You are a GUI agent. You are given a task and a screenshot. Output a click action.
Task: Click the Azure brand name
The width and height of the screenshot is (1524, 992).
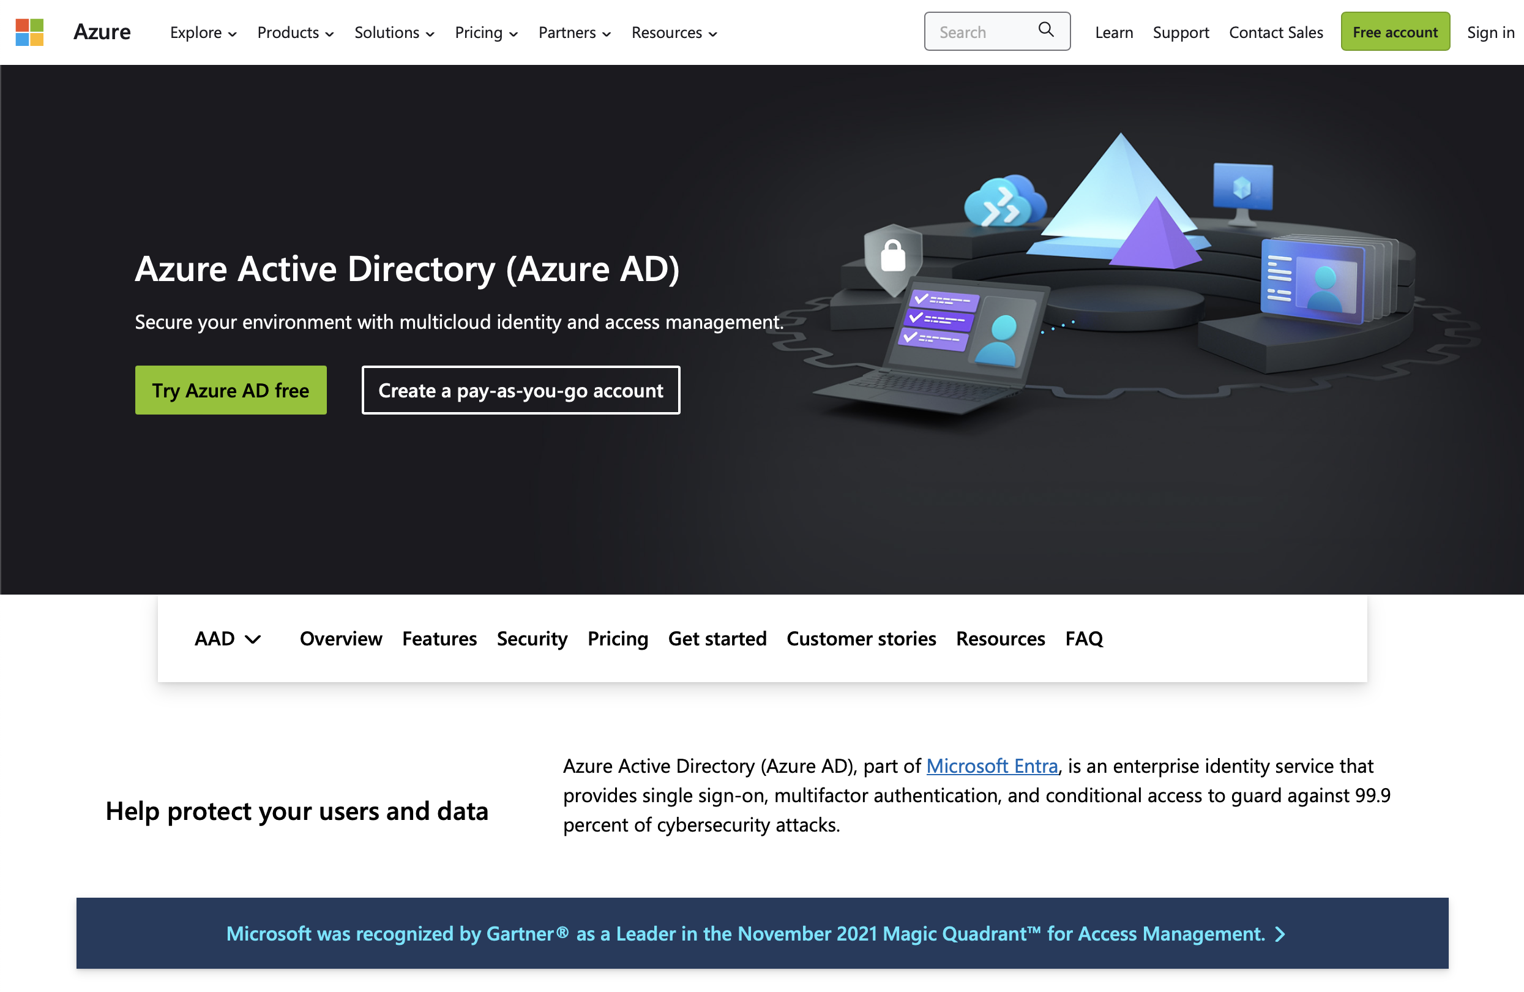point(102,32)
